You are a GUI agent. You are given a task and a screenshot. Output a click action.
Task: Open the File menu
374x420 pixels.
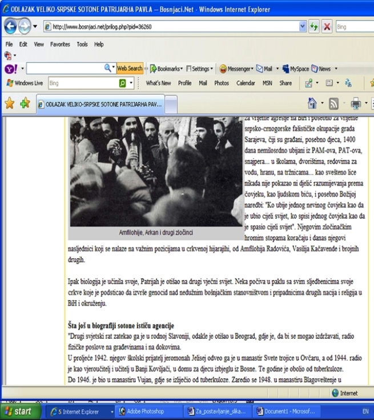(x=9, y=45)
